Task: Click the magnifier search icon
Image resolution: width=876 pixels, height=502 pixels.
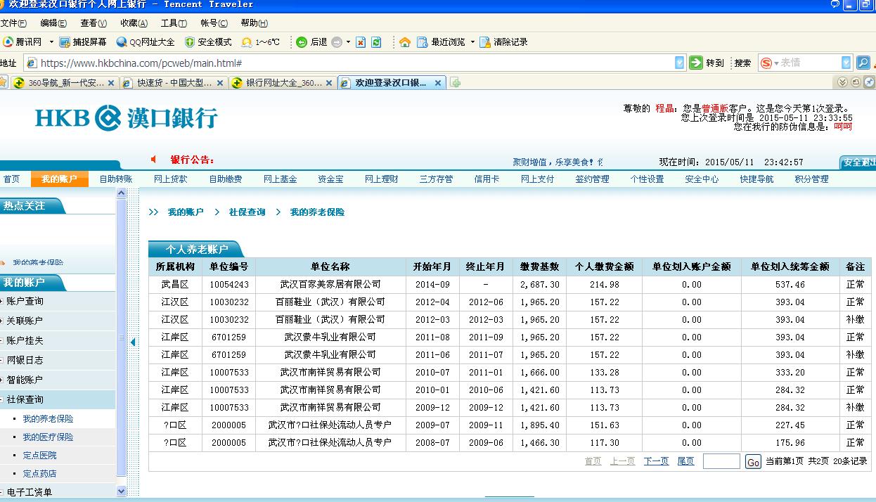Action: pos(863,63)
